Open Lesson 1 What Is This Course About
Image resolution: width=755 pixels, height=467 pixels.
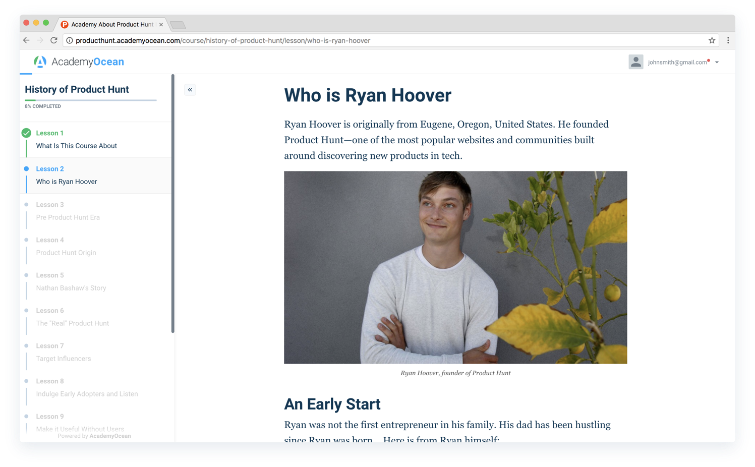96,140
